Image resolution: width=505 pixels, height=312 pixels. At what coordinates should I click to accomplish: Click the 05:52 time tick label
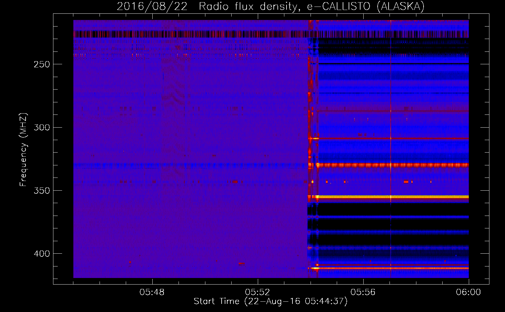(x=257, y=292)
